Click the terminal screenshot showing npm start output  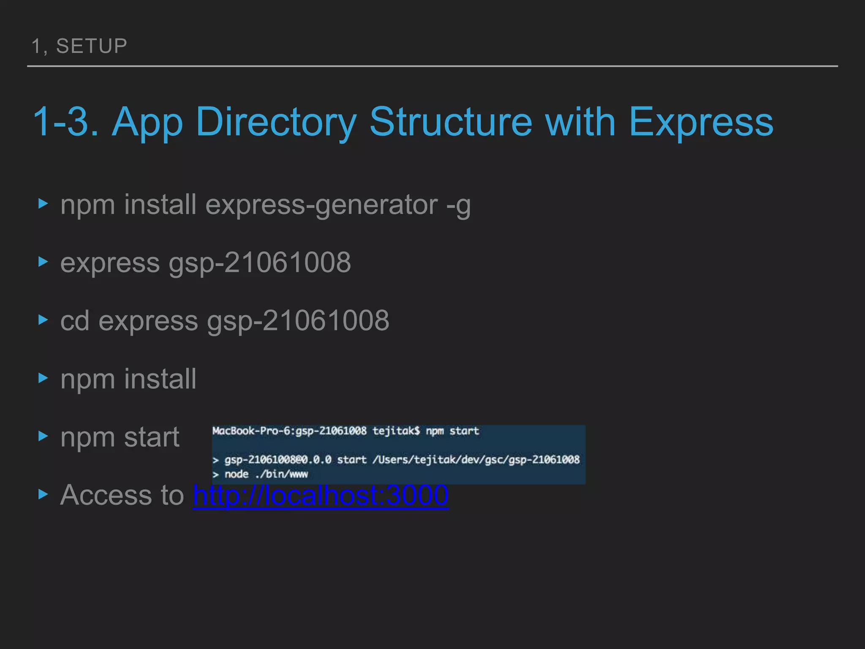(398, 454)
